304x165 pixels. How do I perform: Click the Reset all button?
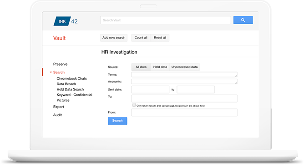point(160,38)
